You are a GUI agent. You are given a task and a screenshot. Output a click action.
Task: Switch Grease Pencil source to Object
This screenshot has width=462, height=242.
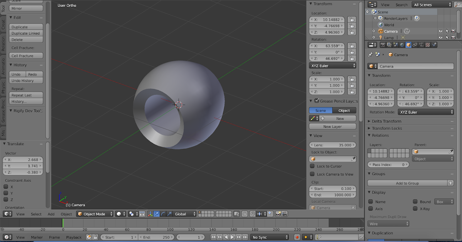coord(344,111)
